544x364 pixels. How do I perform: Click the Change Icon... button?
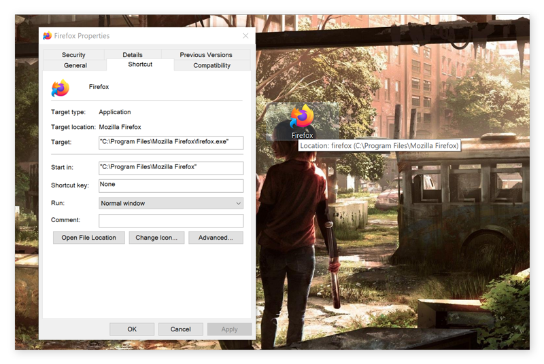click(x=156, y=238)
